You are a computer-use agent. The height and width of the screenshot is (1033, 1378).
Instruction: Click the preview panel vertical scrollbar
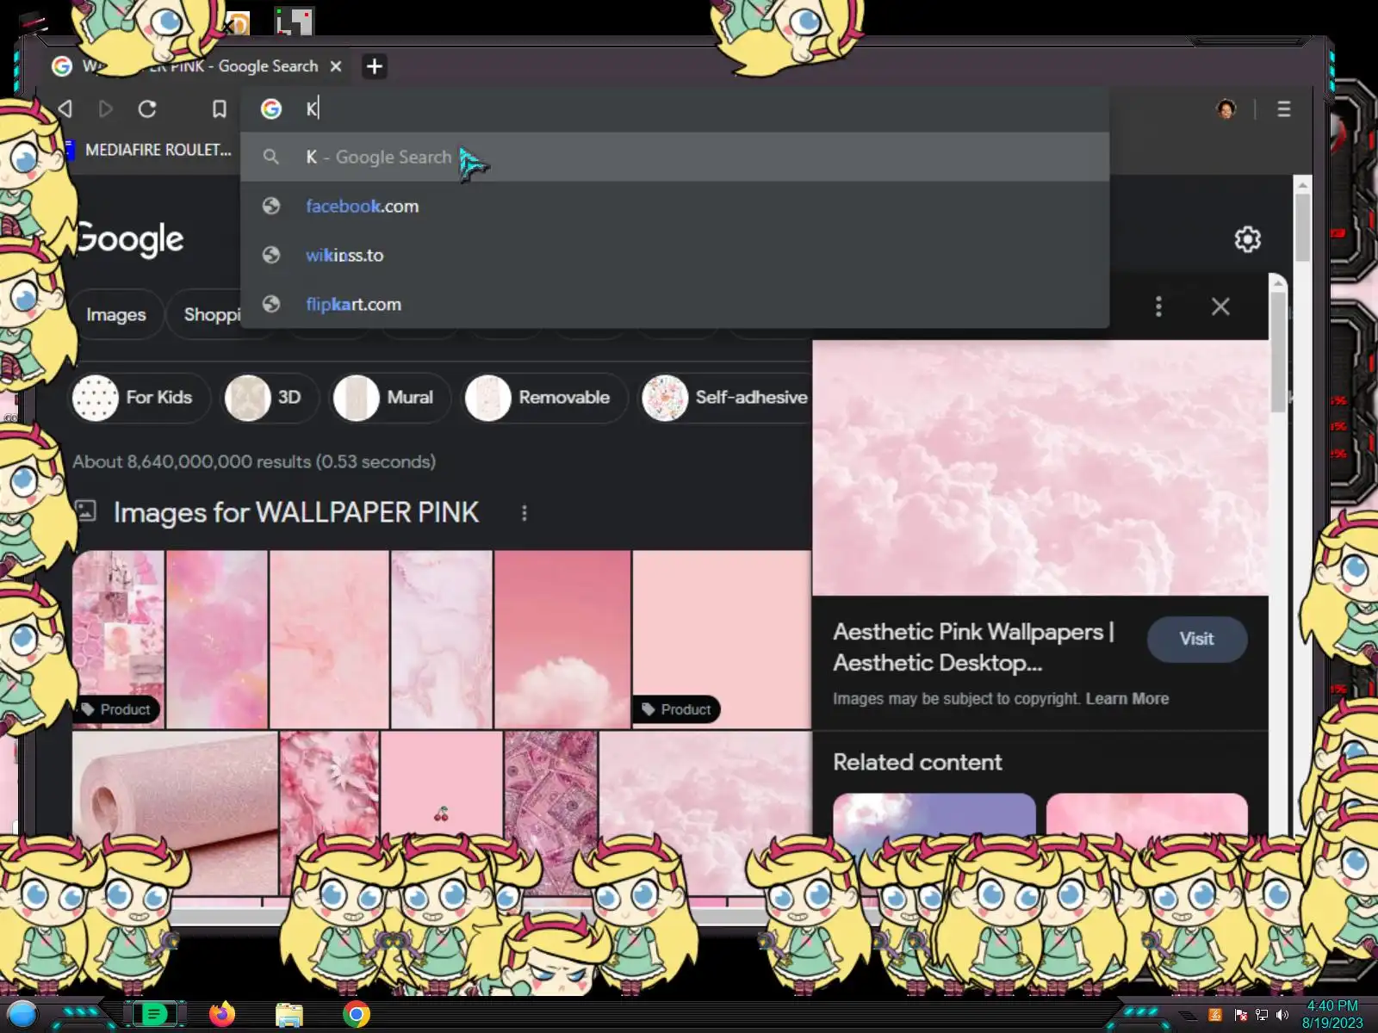tap(1278, 351)
